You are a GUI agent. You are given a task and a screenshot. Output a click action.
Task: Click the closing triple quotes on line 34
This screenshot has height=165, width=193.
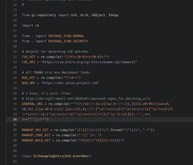pyautogui.click(x=44, y=120)
